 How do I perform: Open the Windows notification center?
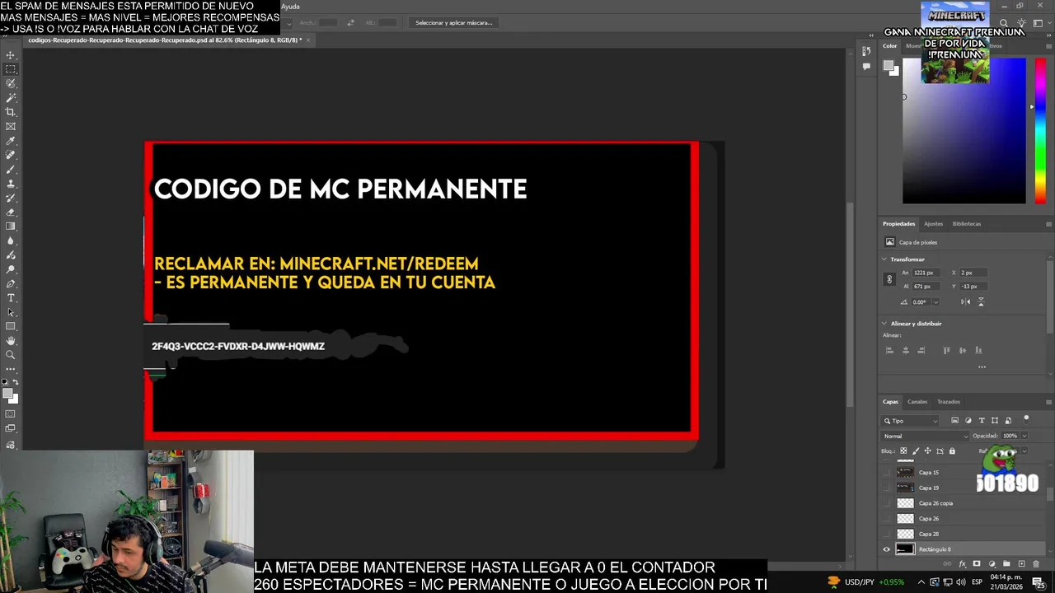(x=1040, y=582)
